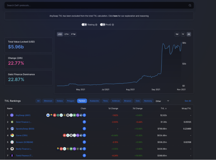Select the Solana chain tab
Screen dimensions: 216x160
point(60,101)
